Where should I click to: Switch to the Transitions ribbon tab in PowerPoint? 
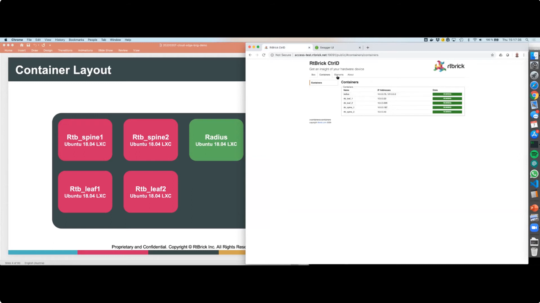pyautogui.click(x=65, y=50)
